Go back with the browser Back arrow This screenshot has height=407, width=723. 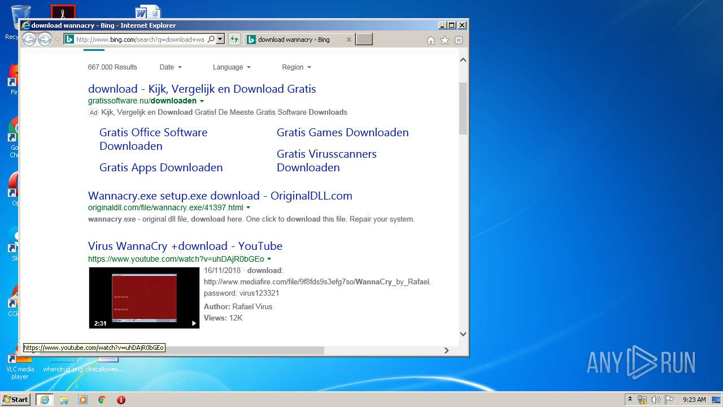coord(29,40)
